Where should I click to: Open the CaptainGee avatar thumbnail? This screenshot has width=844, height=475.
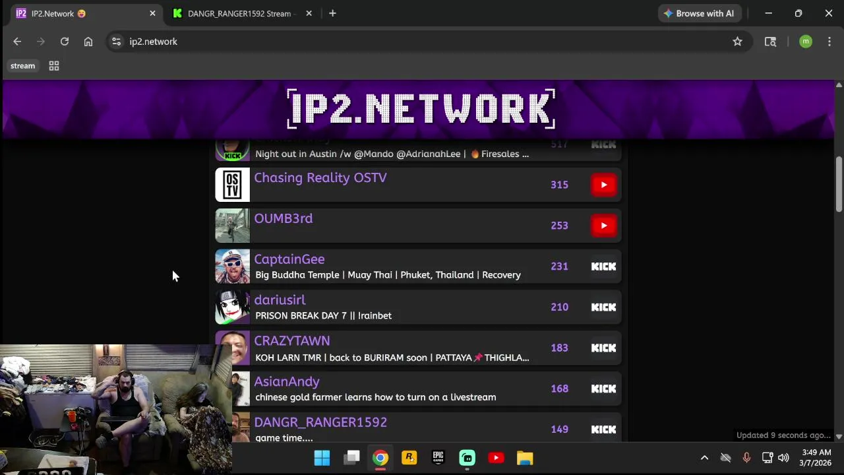coord(233,267)
